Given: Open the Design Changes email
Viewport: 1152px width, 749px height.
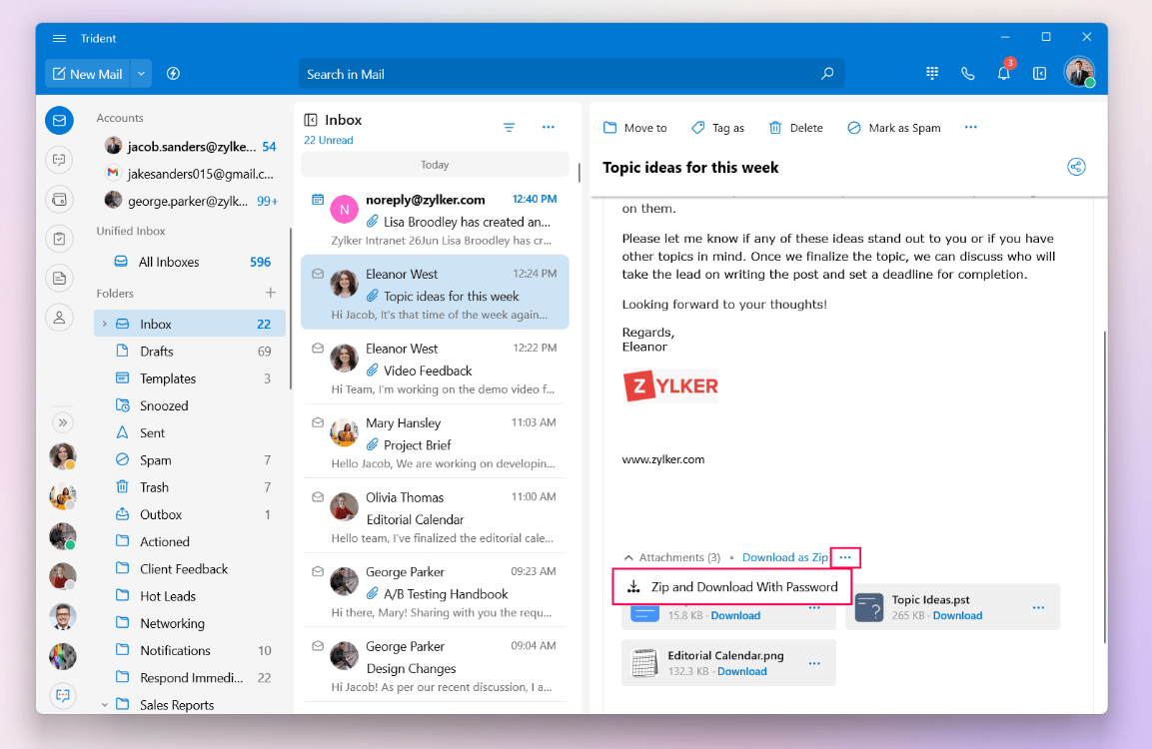Looking at the screenshot, I should [x=435, y=666].
